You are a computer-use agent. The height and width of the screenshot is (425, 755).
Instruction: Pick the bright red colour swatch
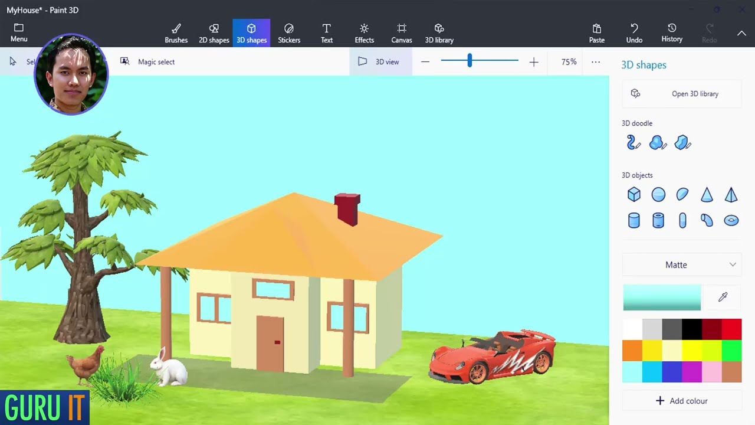(731, 329)
